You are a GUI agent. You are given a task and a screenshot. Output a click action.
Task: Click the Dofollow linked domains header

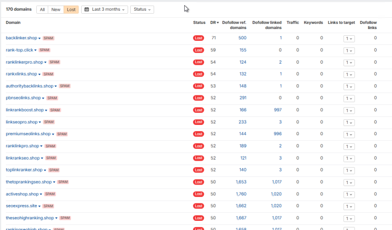click(x=267, y=25)
